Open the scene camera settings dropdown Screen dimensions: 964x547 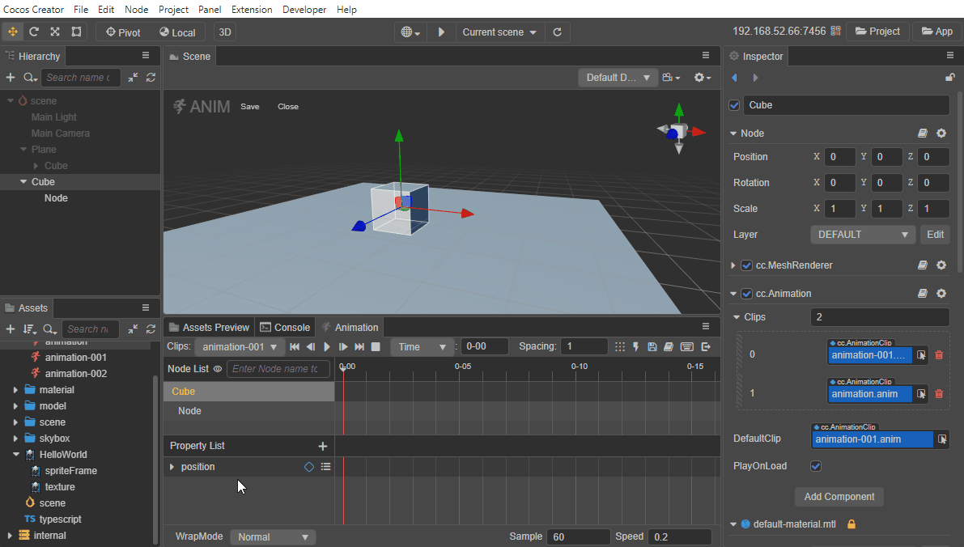[671, 78]
